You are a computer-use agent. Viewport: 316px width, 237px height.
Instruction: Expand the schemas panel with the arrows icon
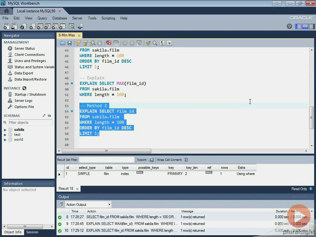(x=44, y=115)
